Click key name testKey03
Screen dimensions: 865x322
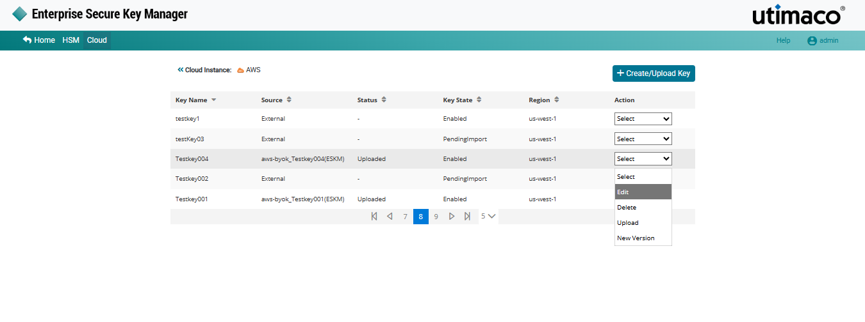190,139
